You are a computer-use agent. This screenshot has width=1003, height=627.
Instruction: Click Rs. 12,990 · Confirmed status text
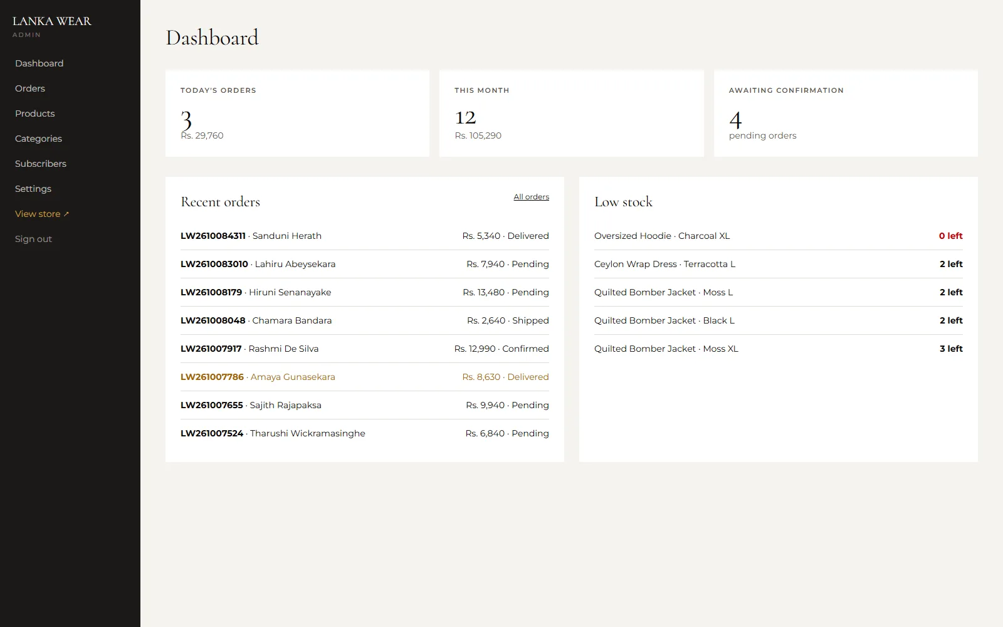[501, 349]
